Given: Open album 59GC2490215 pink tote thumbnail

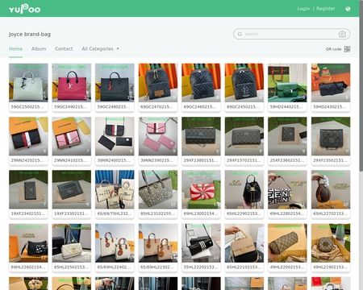Looking at the screenshot, I should (x=72, y=83).
